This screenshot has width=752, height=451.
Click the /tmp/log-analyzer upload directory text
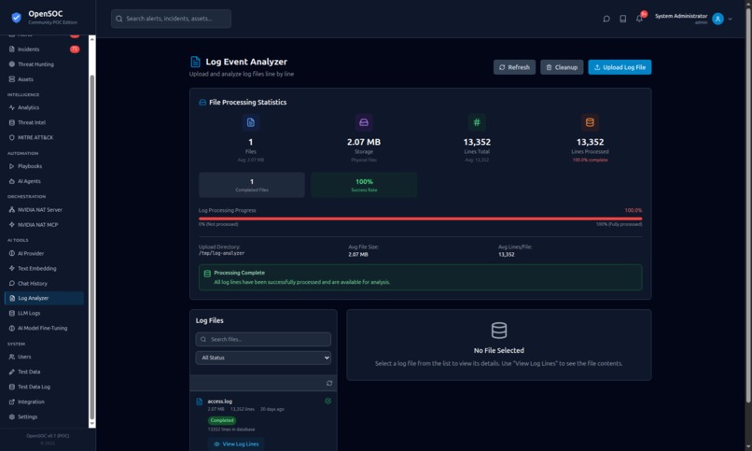[x=221, y=253]
